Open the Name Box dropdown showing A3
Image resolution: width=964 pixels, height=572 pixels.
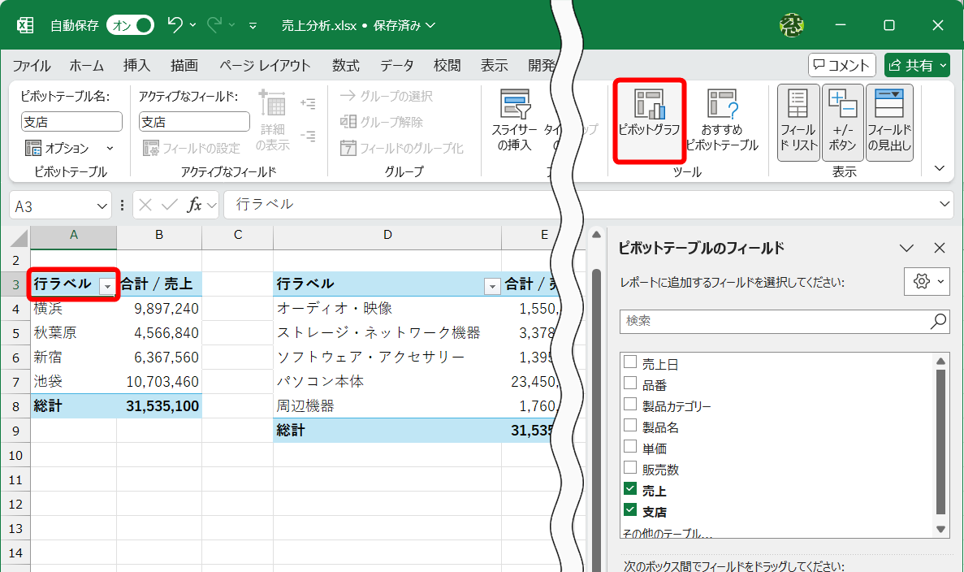(102, 206)
